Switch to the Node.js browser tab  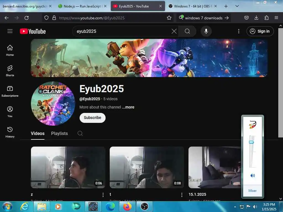[x=83, y=6]
